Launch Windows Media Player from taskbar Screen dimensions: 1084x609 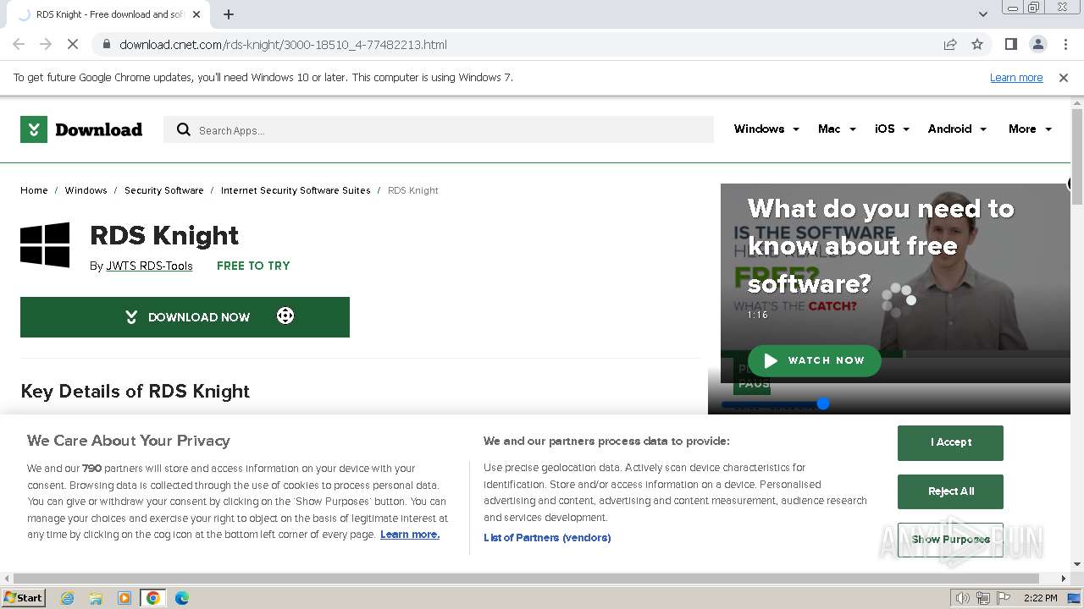tap(124, 598)
